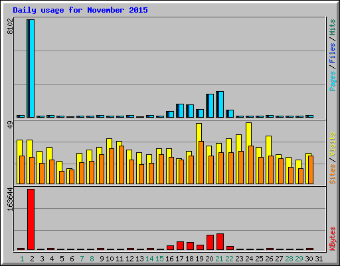Viewport: 340px width, 266px height.
Task: Click the 163644 KBytes axis value
Action: tap(10, 199)
